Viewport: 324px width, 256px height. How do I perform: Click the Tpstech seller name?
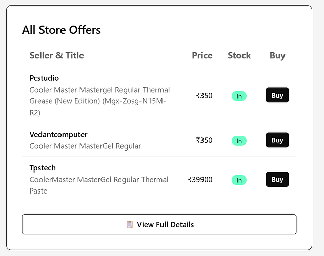[x=43, y=168]
